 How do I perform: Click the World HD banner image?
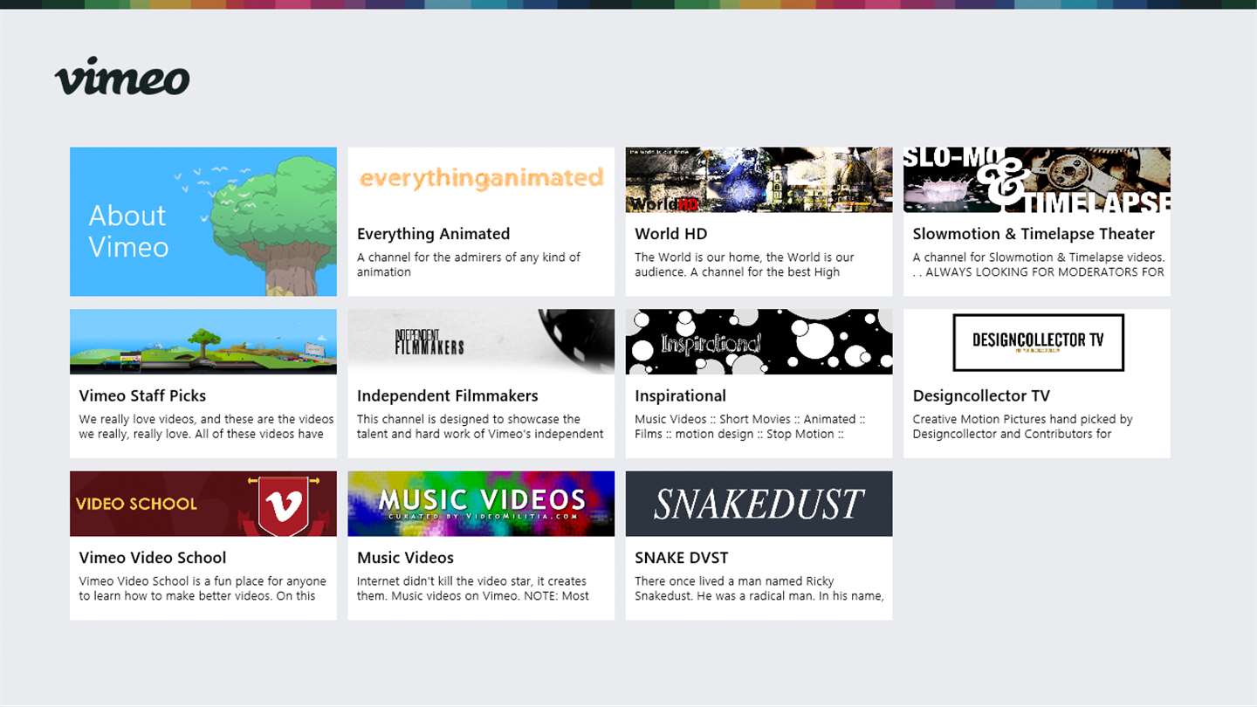pyautogui.click(x=759, y=180)
